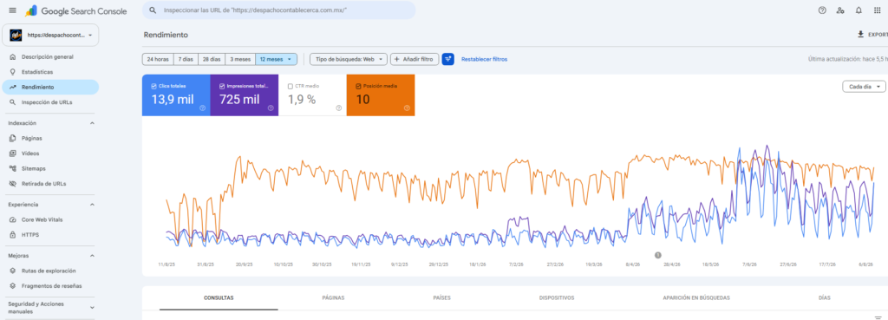Click the help icon on CTR medio card
This screenshot has width=888, height=320.
(x=339, y=108)
